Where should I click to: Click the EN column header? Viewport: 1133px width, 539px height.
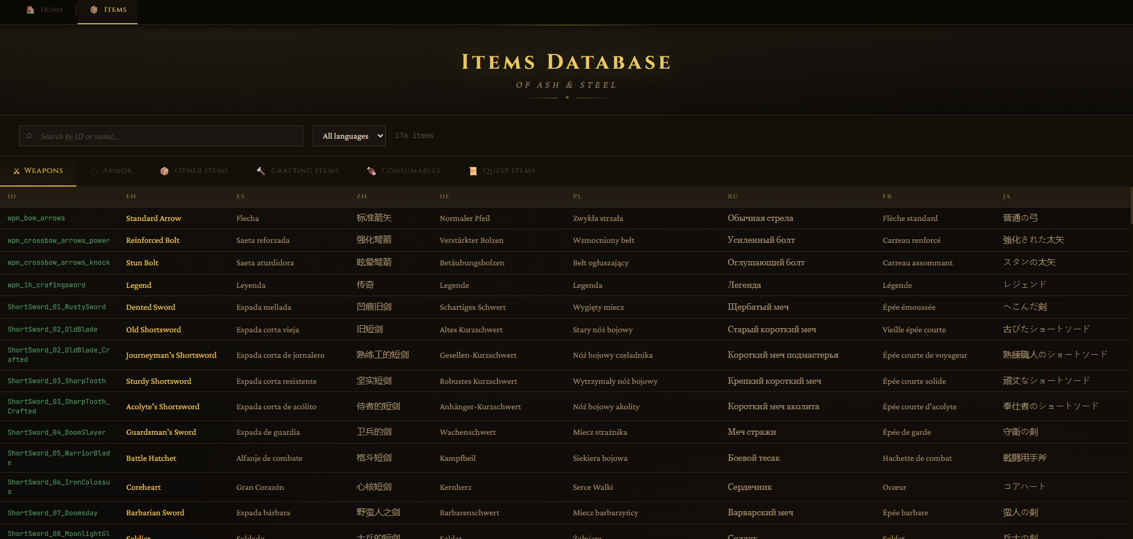[x=131, y=196]
